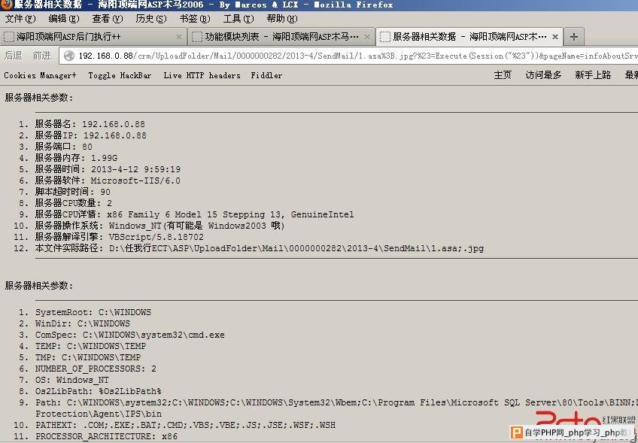
Task: Open the 帮助(H) menu
Action: click(x=282, y=19)
